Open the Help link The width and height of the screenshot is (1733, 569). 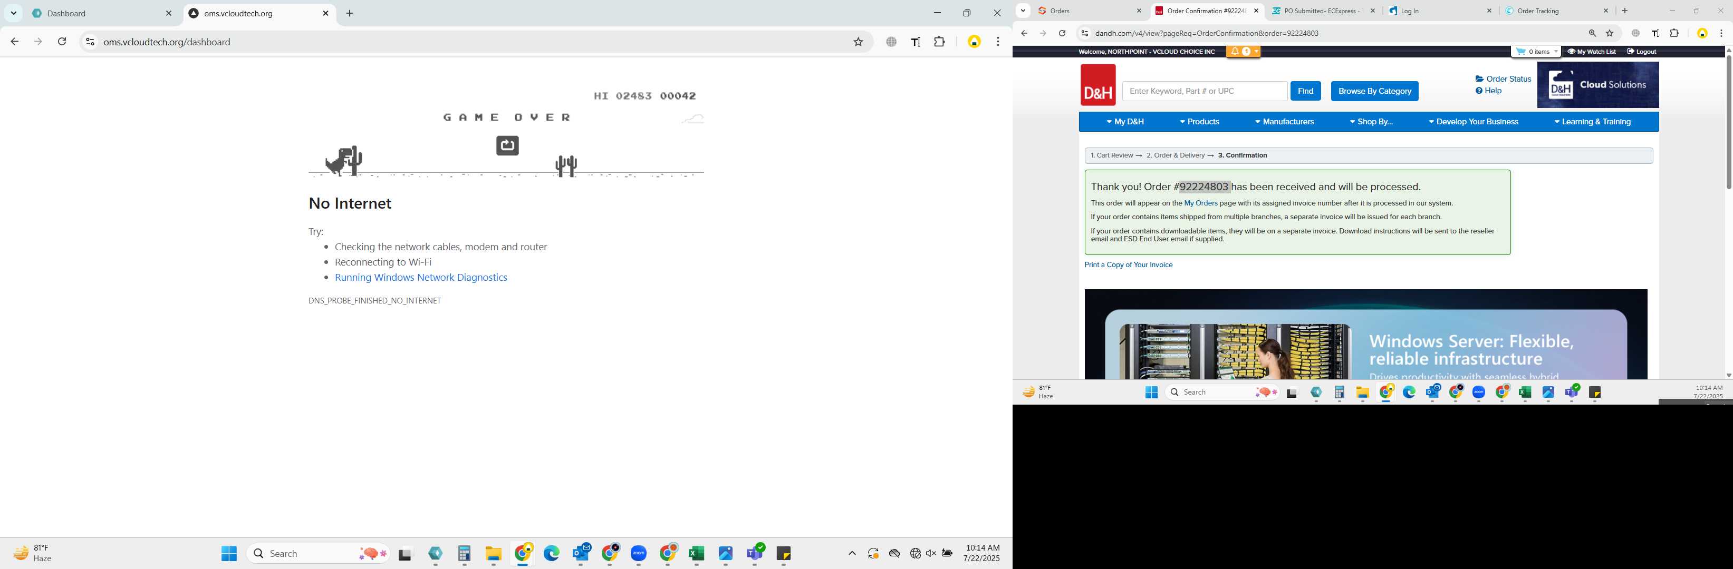click(x=1488, y=91)
